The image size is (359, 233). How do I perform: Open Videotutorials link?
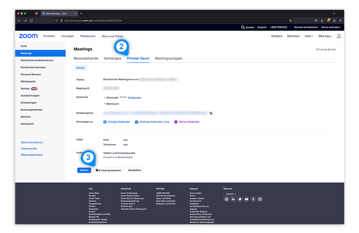click(29, 148)
